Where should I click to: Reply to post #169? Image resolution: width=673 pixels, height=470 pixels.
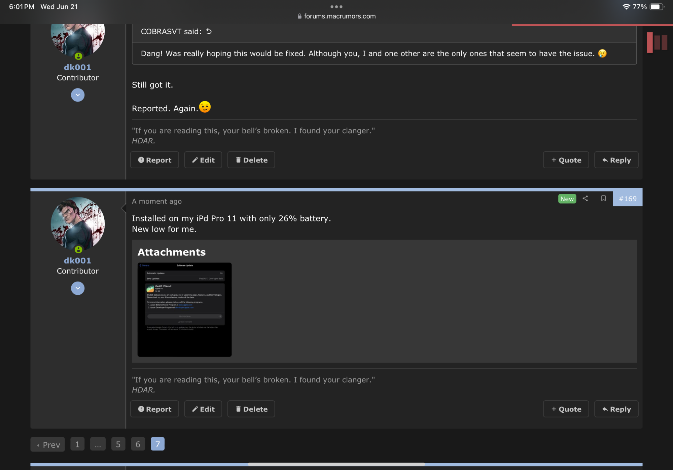(x=616, y=409)
